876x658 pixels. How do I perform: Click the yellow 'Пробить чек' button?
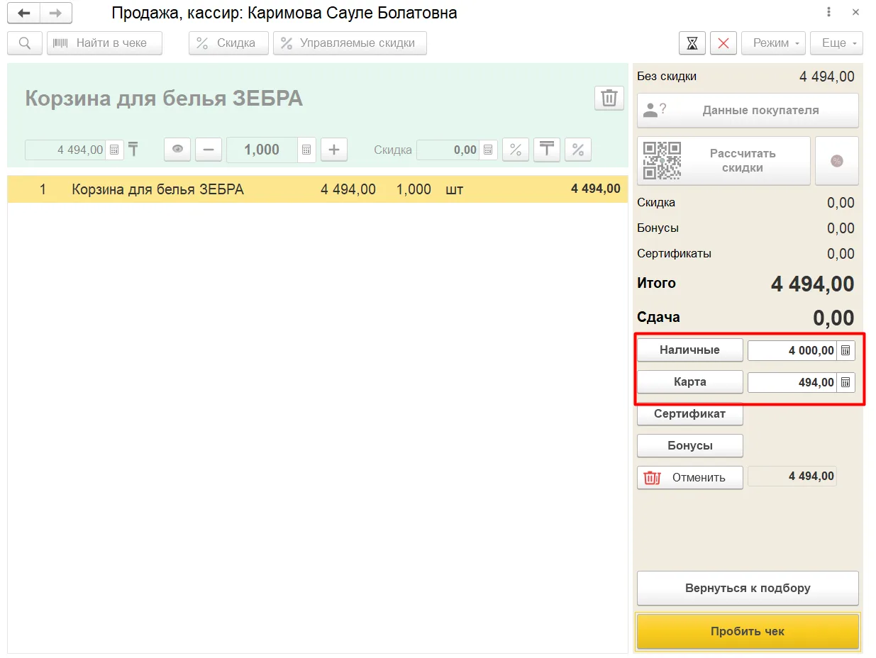click(x=748, y=632)
